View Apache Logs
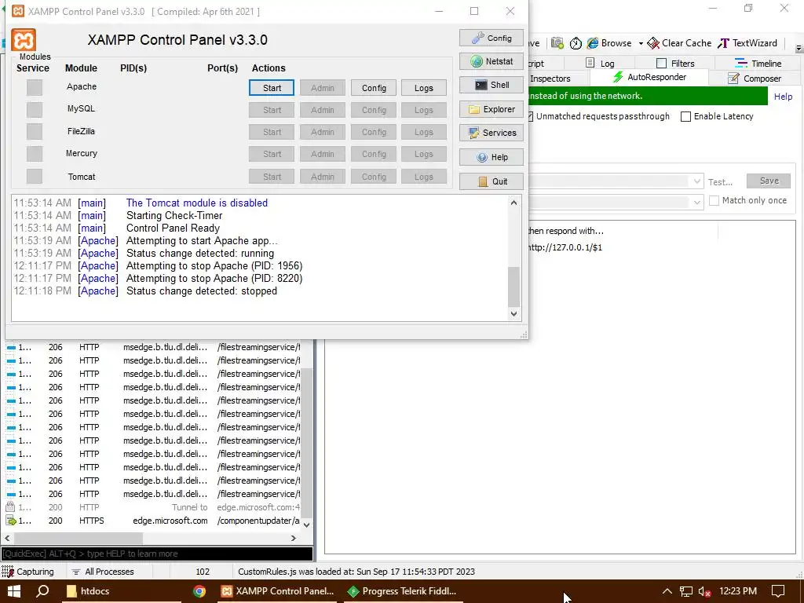 click(423, 88)
